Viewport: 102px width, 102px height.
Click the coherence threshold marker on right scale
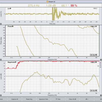(98, 66)
